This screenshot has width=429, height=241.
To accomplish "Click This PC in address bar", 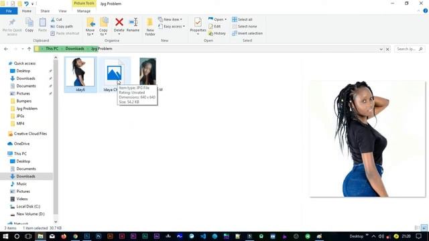I will [x=52, y=49].
